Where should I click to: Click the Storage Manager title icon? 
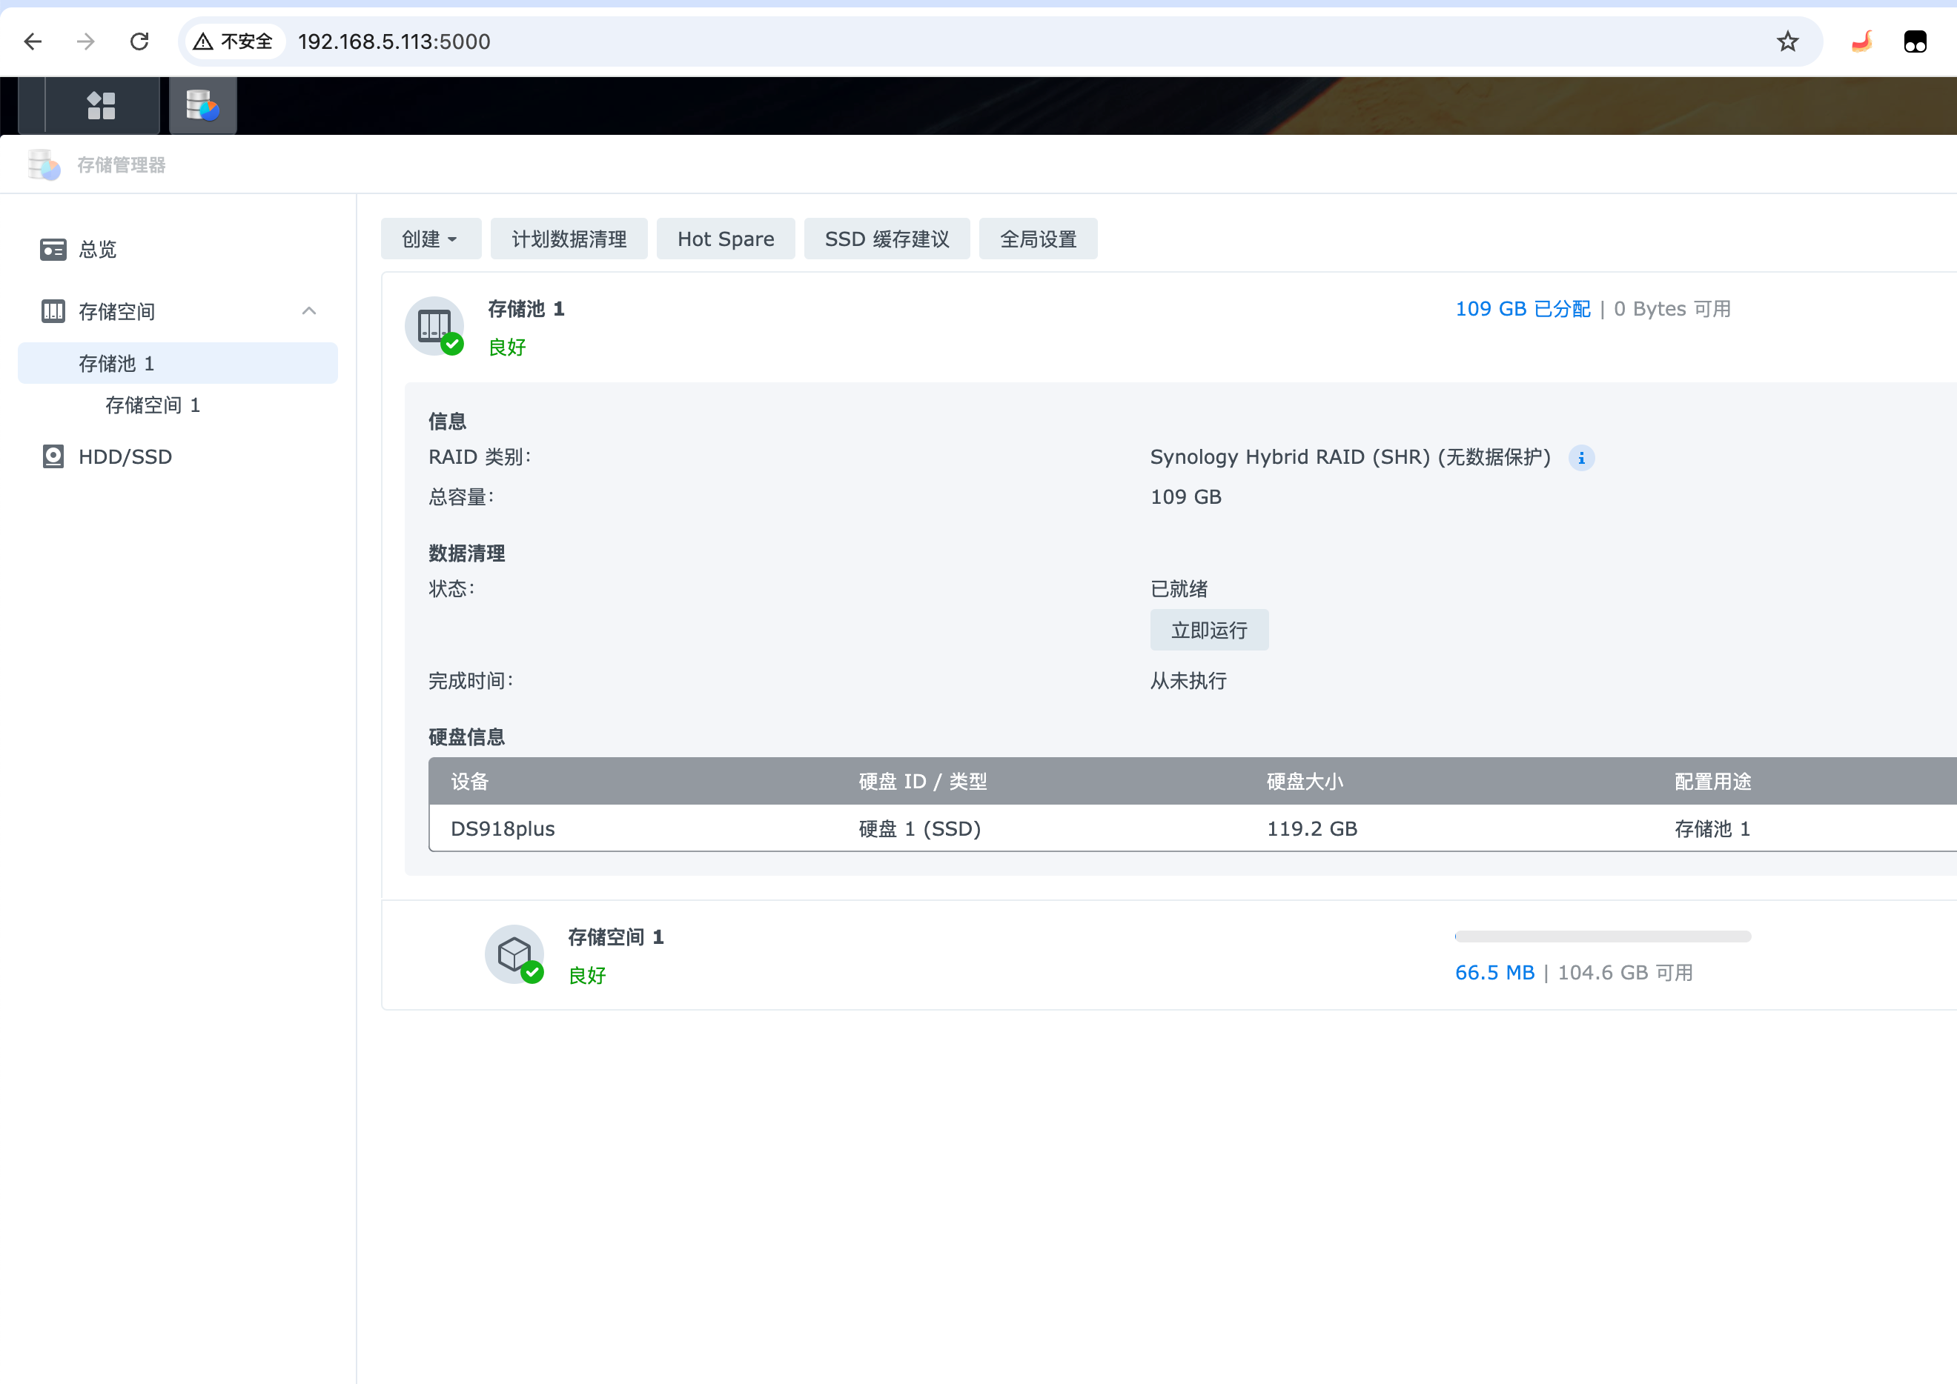tap(44, 164)
